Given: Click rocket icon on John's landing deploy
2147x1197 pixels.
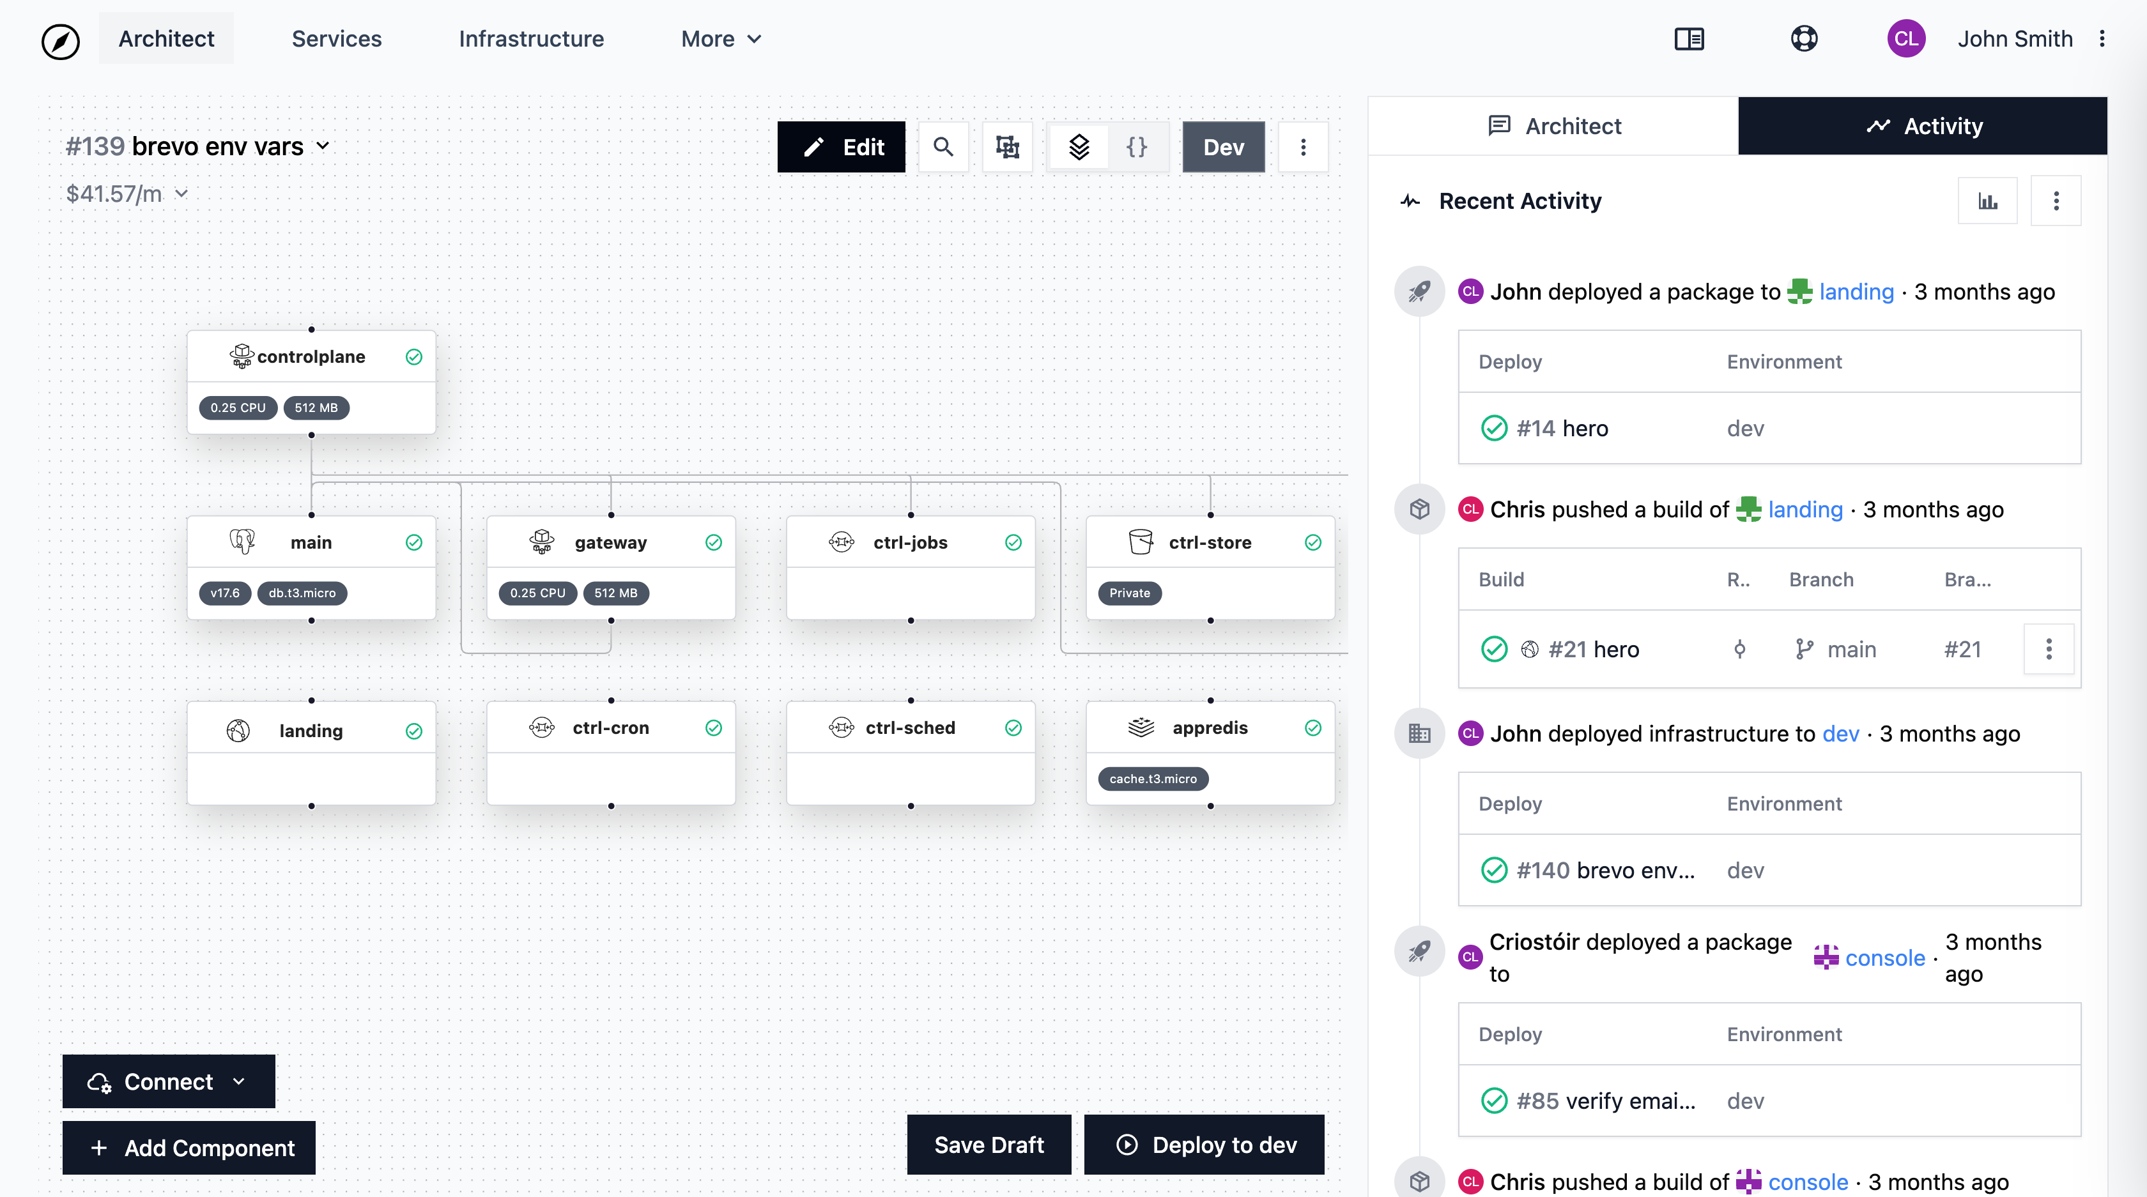Looking at the screenshot, I should tap(1419, 291).
